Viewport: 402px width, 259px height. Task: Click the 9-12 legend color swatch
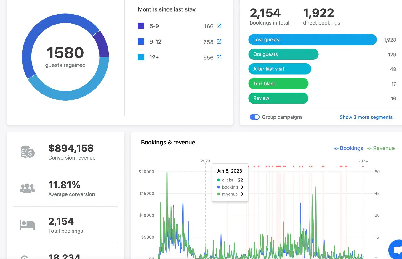(x=141, y=42)
